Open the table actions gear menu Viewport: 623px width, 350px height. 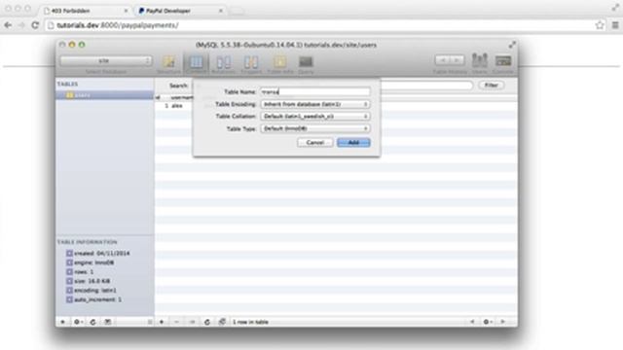78,322
